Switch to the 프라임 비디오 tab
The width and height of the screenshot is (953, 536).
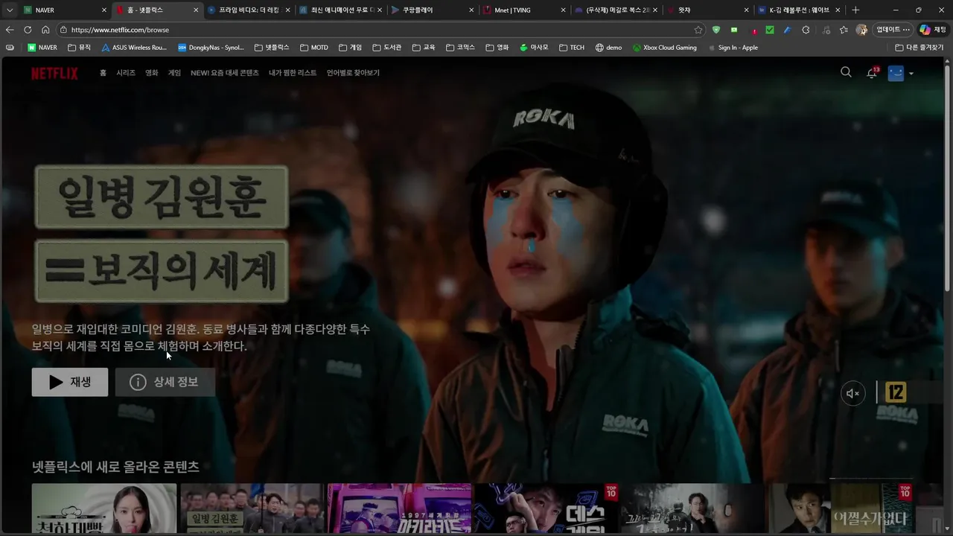click(x=247, y=10)
